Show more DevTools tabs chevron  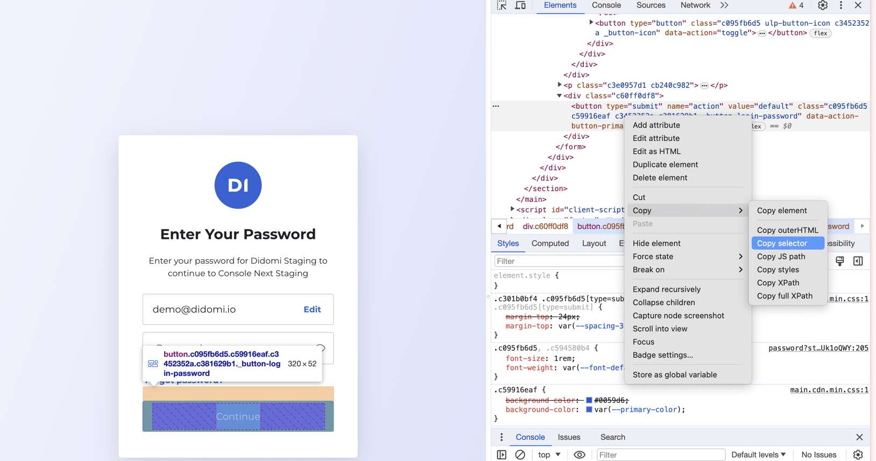724,5
